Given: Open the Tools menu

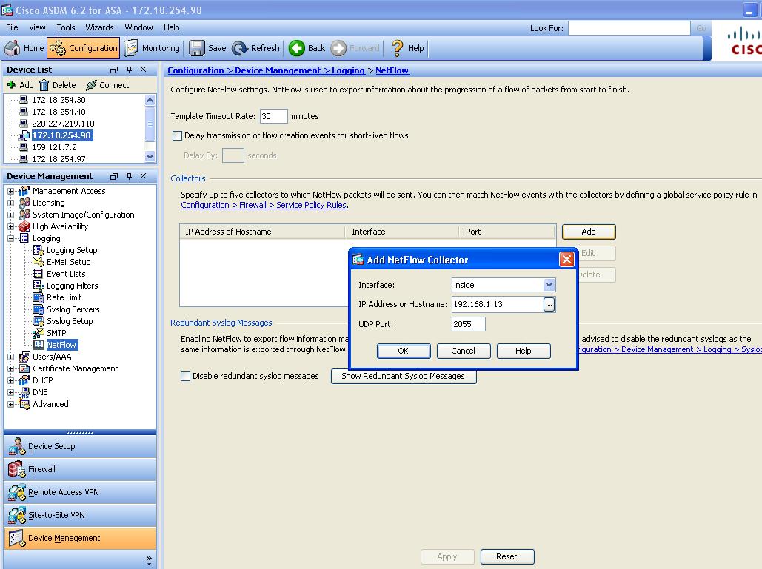Looking at the screenshot, I should [x=66, y=27].
